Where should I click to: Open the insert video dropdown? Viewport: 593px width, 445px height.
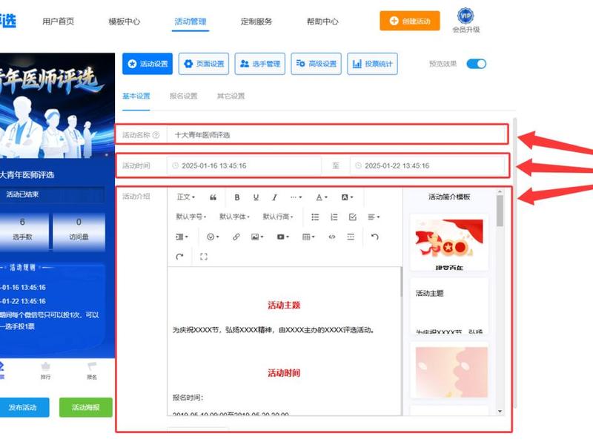point(283,237)
